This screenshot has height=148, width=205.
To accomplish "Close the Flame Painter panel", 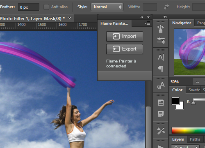I will (148, 17).
